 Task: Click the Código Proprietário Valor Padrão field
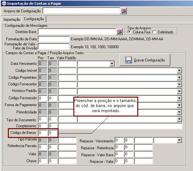point(67,77)
